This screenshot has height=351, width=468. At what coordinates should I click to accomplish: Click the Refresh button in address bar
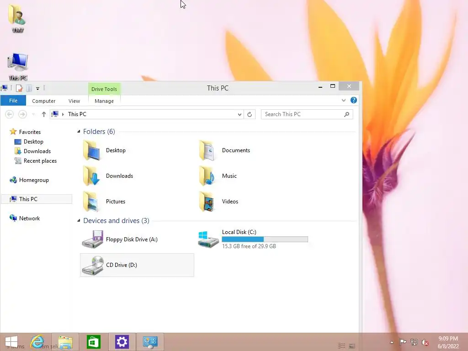250,114
